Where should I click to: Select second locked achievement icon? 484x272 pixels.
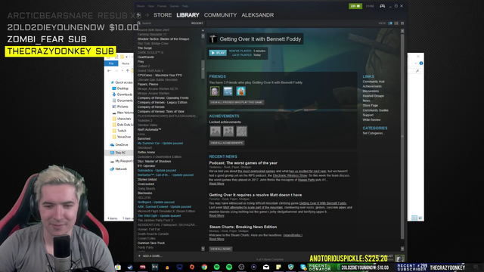(228, 131)
